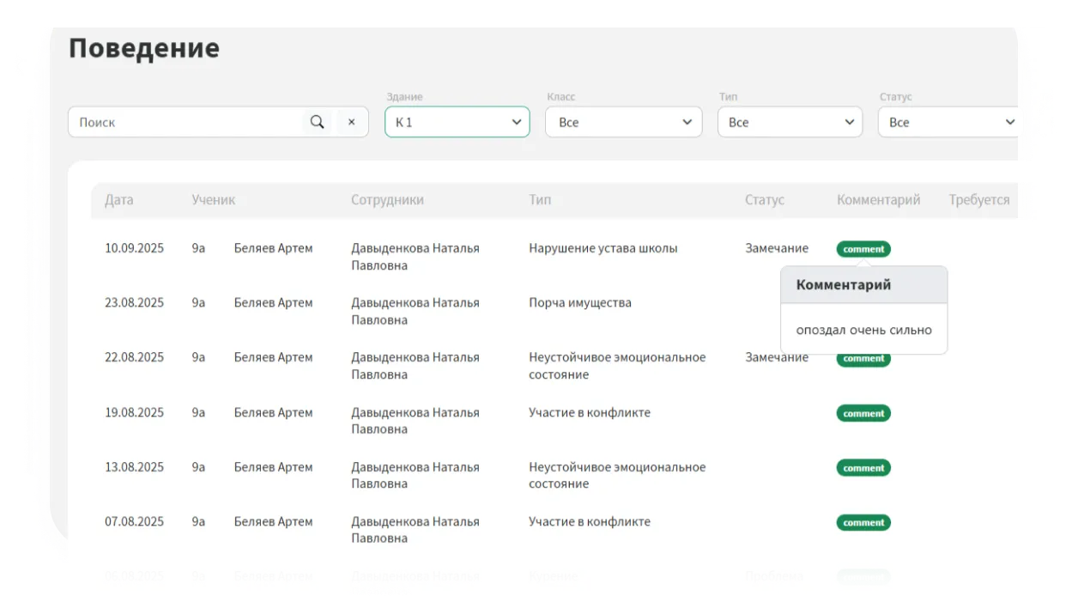The height and width of the screenshot is (608, 1066).
Task: Open comment badge for 10.09.2025 entry
Action: (863, 249)
